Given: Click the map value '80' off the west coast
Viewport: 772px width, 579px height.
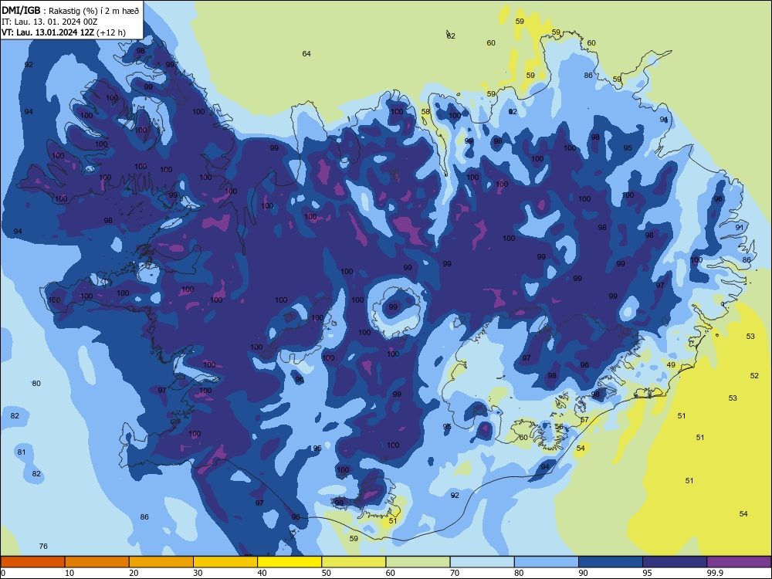Looking at the screenshot, I should pos(36,383).
